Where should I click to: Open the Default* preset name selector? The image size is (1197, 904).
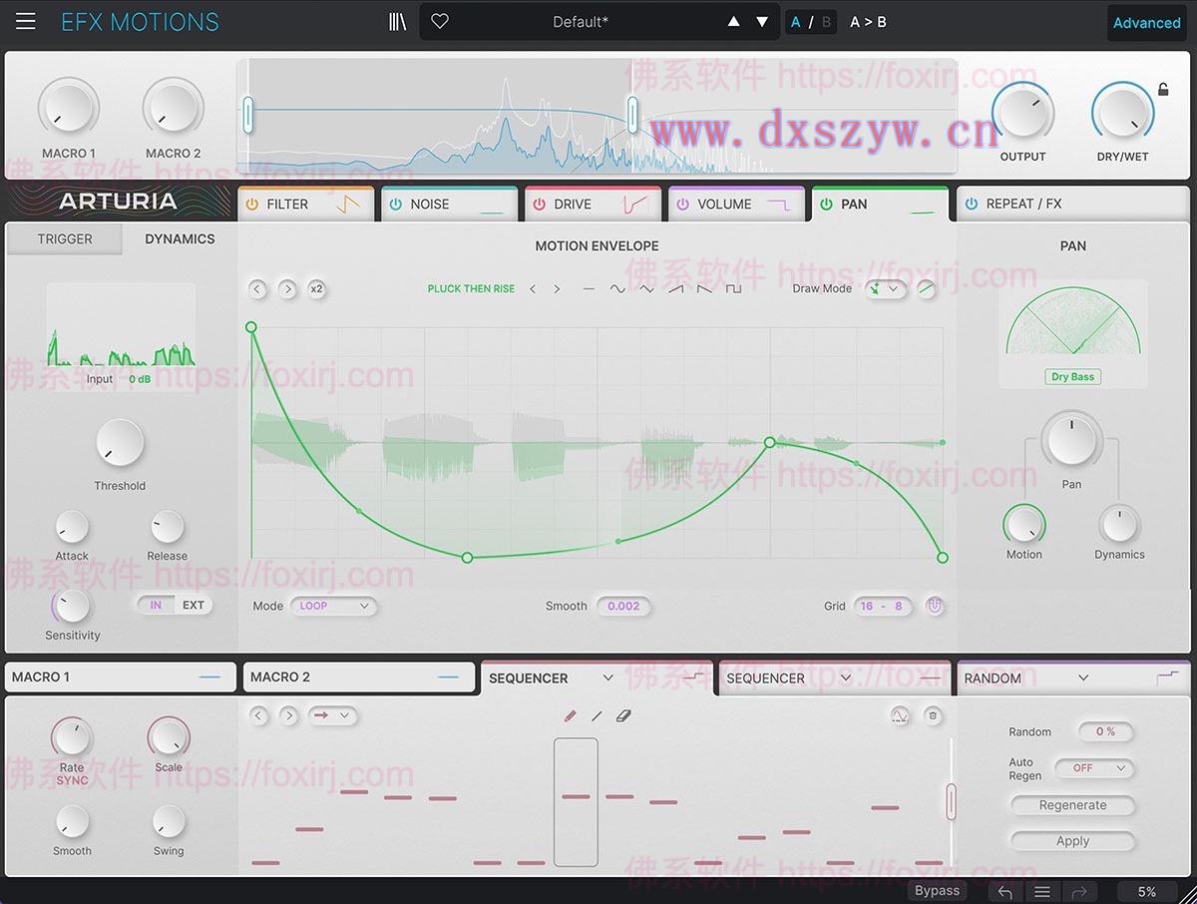(x=581, y=22)
